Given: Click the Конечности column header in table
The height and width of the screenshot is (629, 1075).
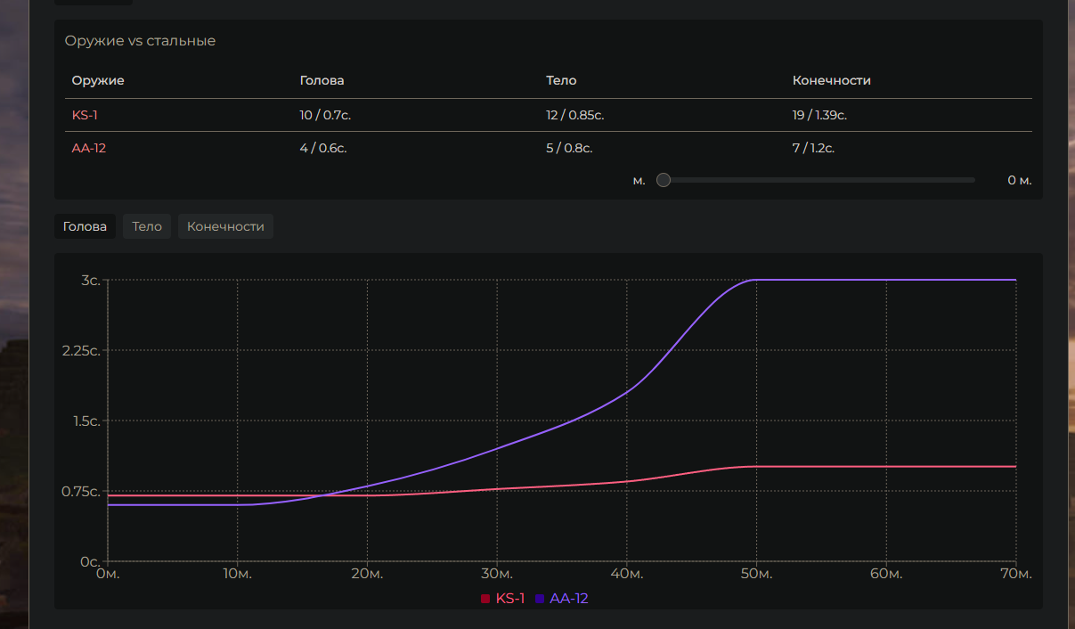Looking at the screenshot, I should point(831,80).
